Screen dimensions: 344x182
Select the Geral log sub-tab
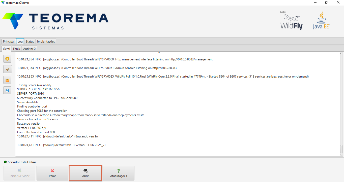click(7, 49)
